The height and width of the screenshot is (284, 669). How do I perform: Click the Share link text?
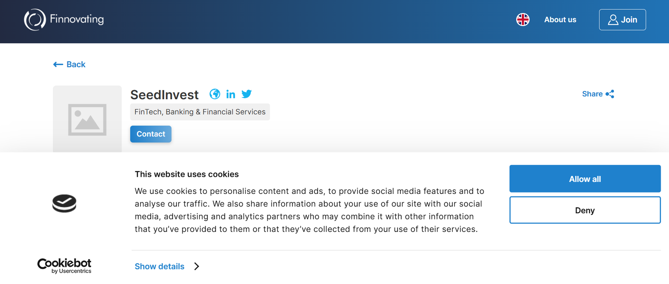[592, 94]
